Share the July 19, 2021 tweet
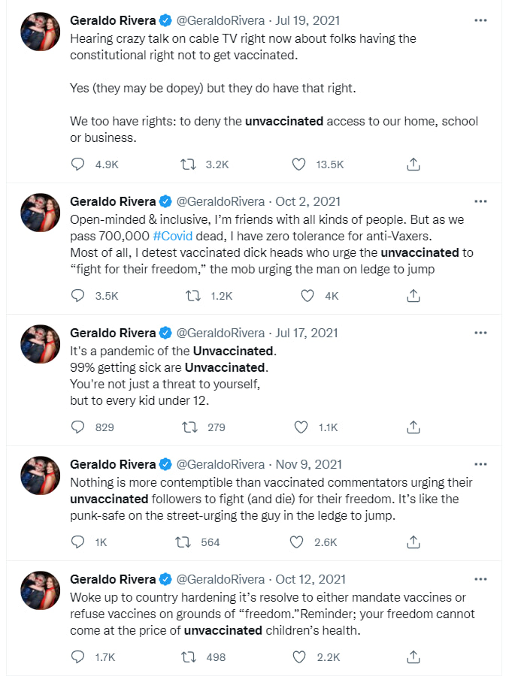 pos(413,164)
